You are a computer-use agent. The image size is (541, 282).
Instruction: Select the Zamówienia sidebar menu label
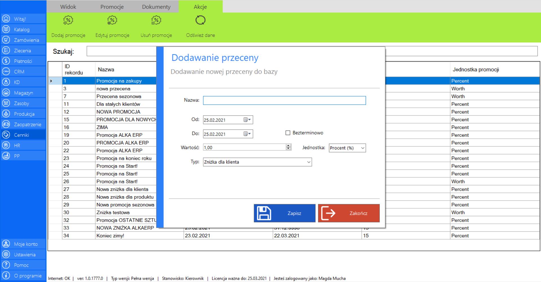[x=27, y=40]
